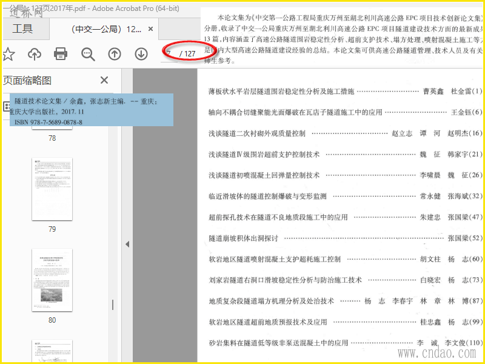Click author name 王金钰(6)
The height and width of the screenshot is (364, 485).
click(x=466, y=112)
